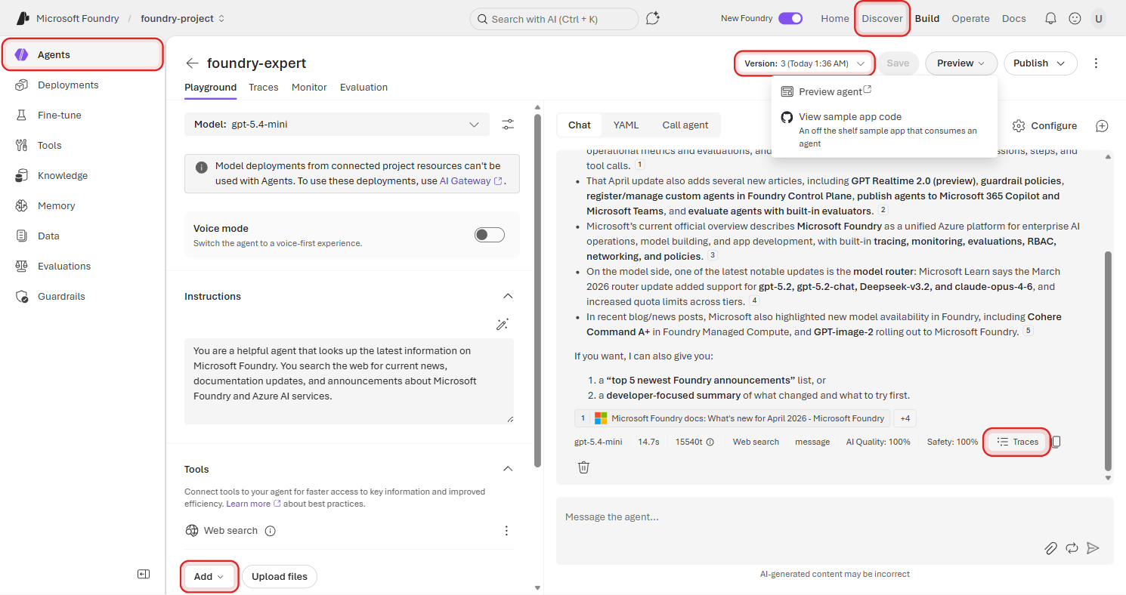Switch to the Call agent tab

point(685,125)
